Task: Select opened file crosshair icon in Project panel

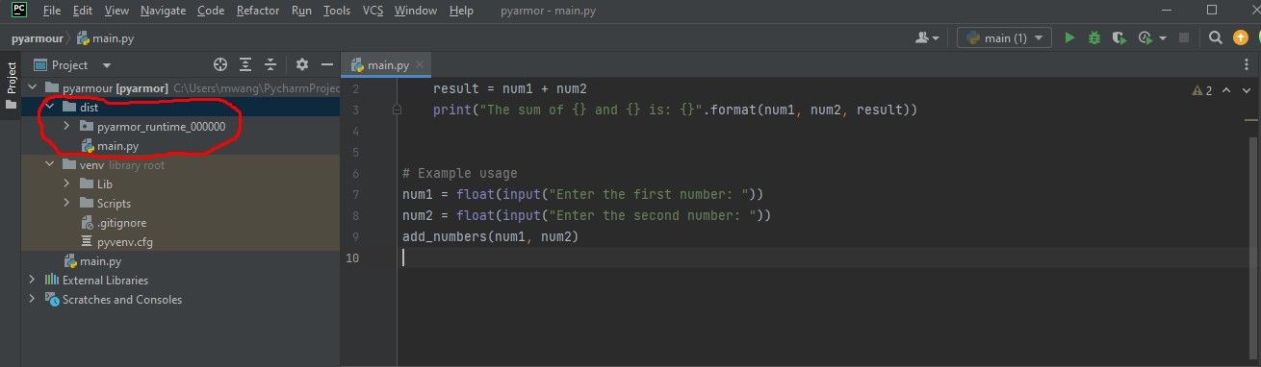Action: click(x=220, y=64)
